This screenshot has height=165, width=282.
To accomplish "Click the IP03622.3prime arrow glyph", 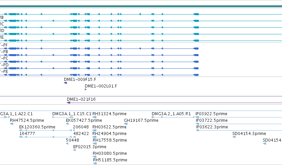I will pyautogui.click(x=197, y=130).
